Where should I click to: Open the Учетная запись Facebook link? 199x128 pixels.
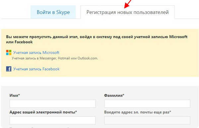(x=36, y=69)
